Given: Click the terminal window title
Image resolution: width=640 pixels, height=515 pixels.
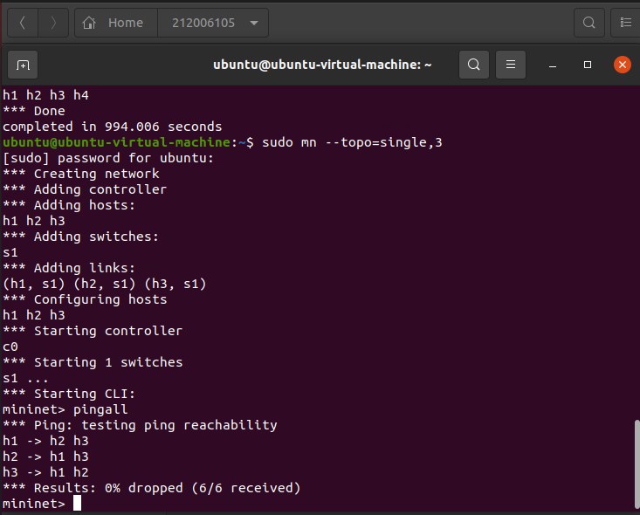Looking at the screenshot, I should click(x=322, y=65).
